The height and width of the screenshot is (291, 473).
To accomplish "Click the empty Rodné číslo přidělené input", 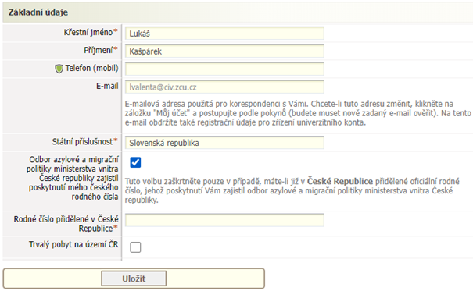I will click(224, 220).
